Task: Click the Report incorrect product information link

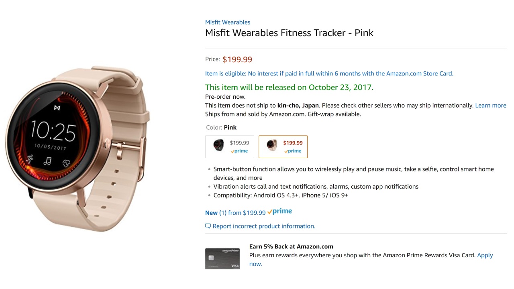Action: point(264,226)
